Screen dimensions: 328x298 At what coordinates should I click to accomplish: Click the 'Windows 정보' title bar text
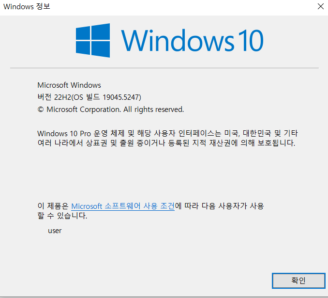[27, 6]
